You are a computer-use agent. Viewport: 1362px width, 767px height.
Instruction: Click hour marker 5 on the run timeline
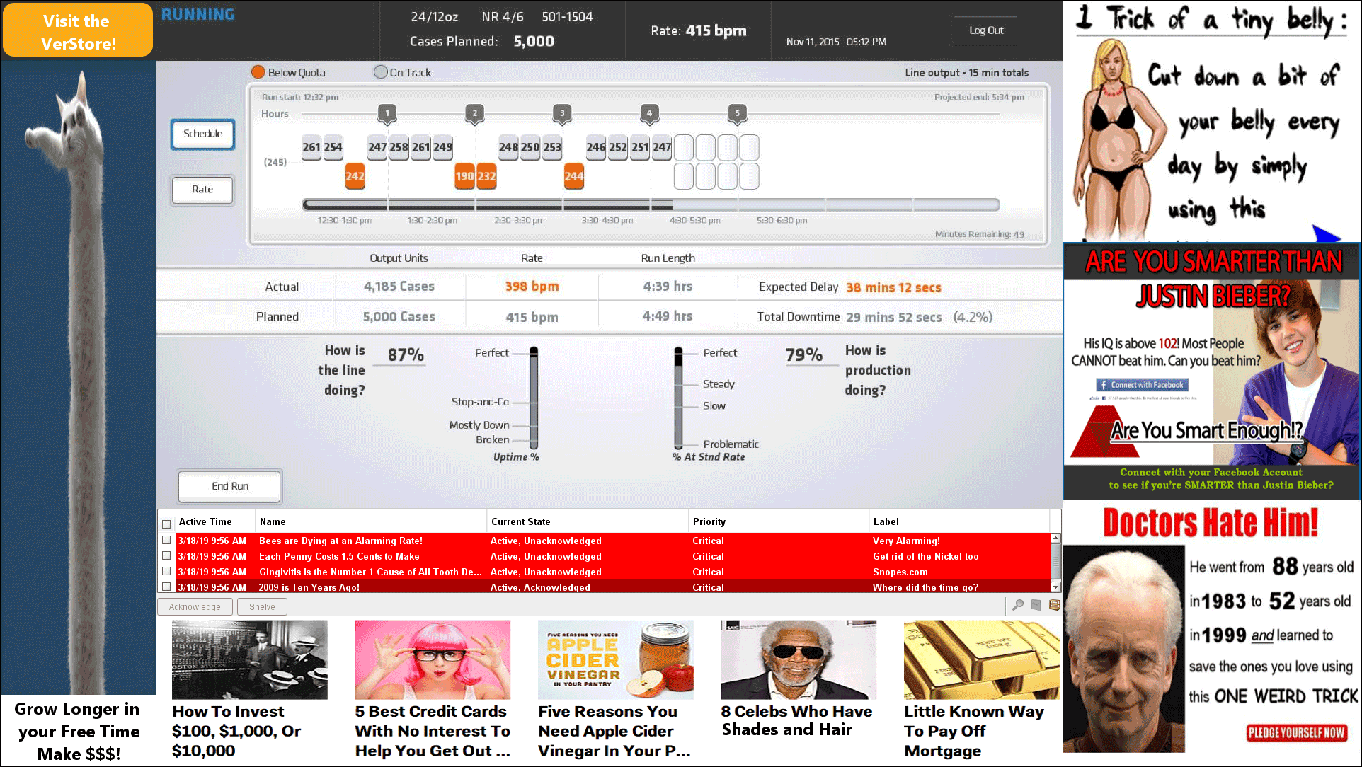click(737, 112)
